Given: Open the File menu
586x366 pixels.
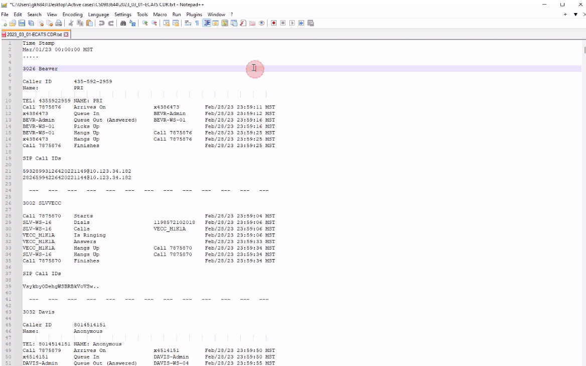Looking at the screenshot, I should pos(5,15).
